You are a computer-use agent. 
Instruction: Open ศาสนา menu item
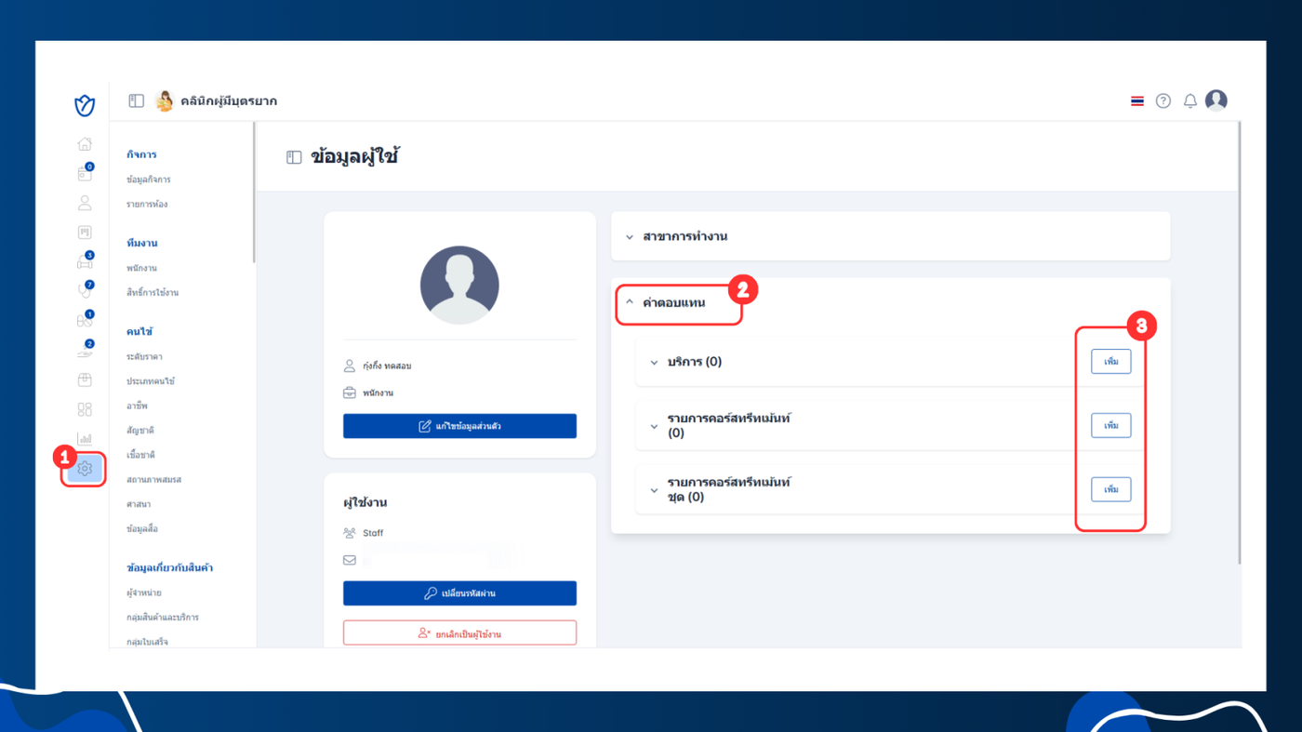(139, 504)
